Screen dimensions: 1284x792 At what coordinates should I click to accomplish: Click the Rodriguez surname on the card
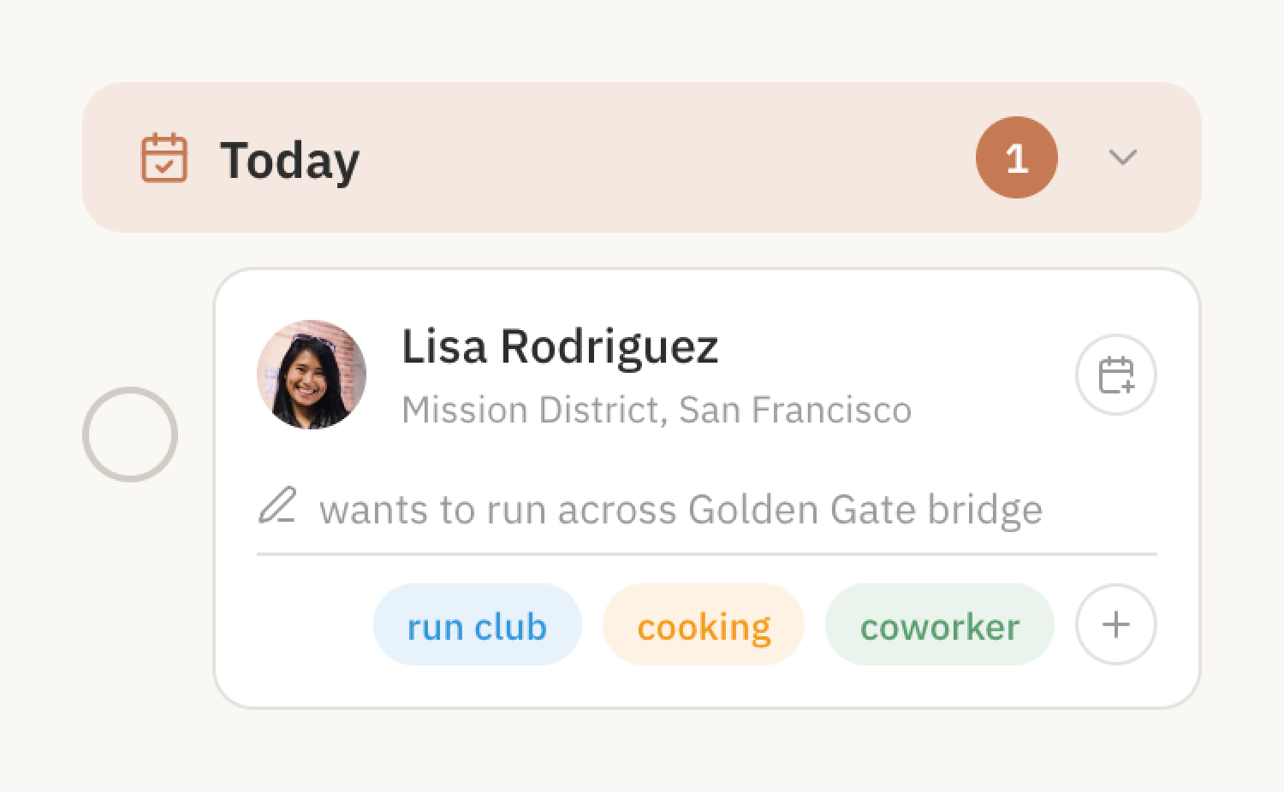609,347
